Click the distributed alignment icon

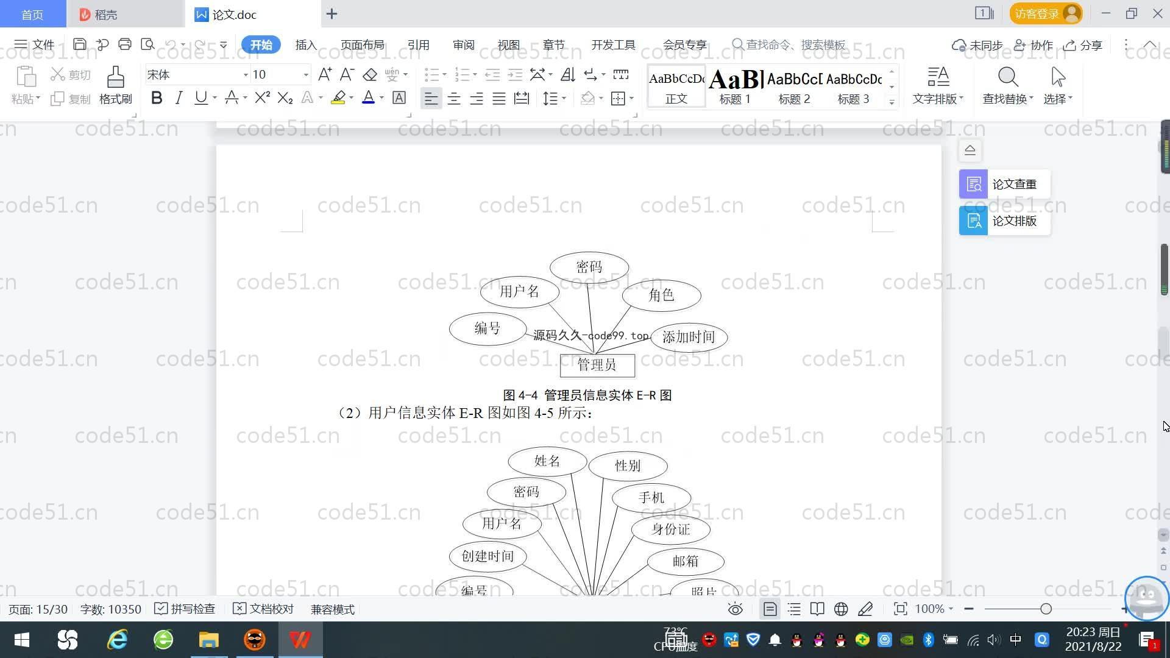[522, 98]
